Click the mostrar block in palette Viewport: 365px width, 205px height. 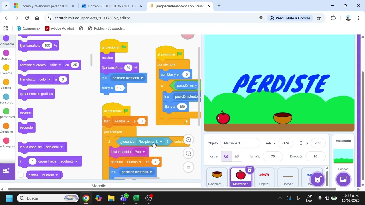pos(26,113)
